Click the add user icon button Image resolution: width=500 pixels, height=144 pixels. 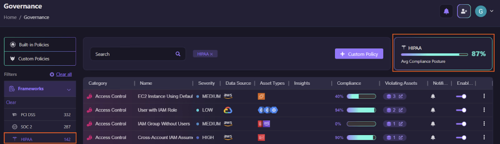[x=464, y=12]
